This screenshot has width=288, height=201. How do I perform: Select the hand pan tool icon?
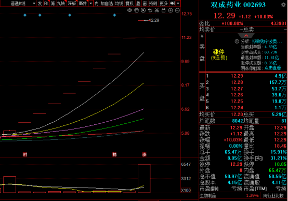pyautogui.click(x=136, y=10)
